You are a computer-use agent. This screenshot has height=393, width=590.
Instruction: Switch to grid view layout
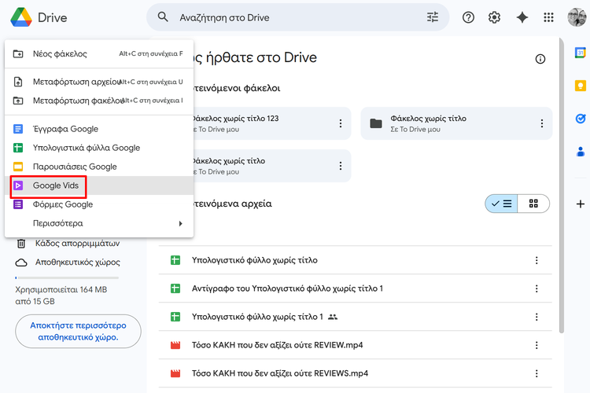(x=534, y=204)
